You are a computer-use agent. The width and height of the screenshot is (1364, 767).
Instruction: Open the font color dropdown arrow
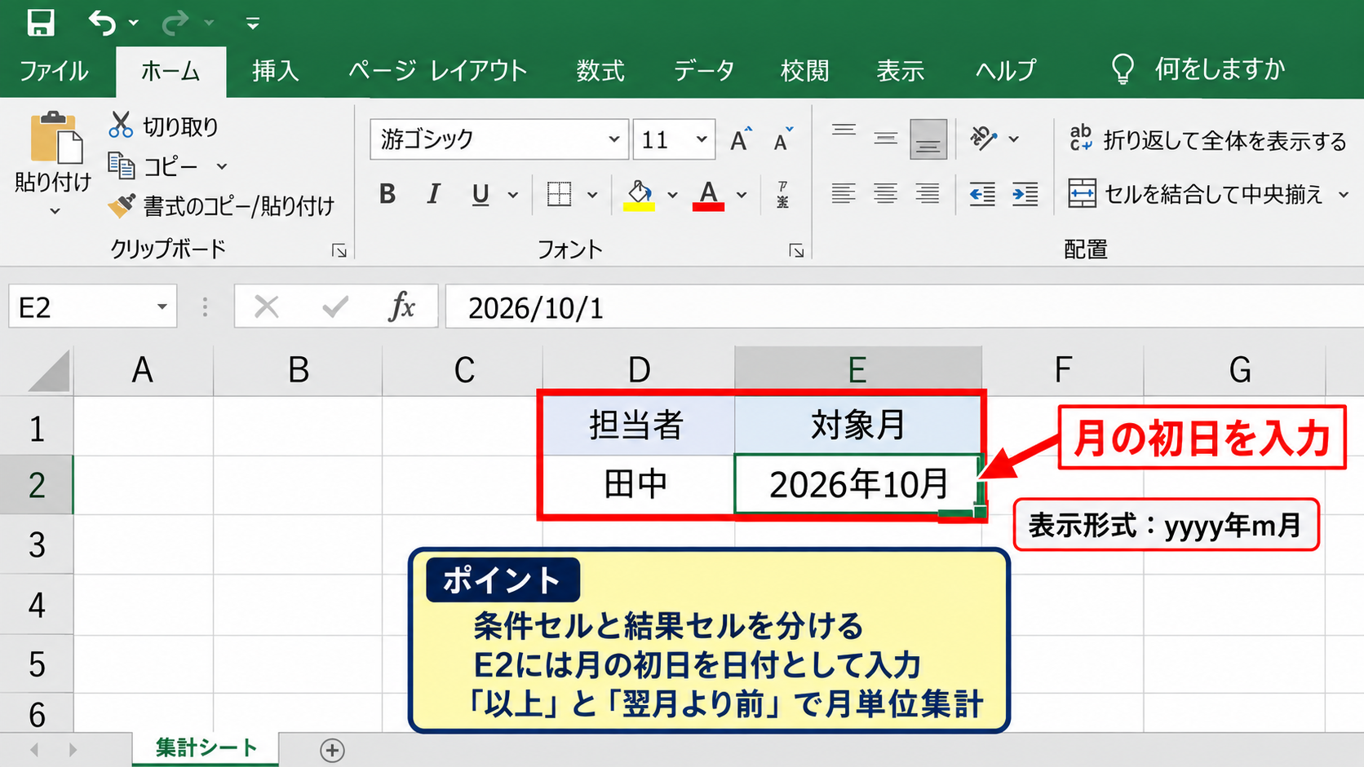(742, 195)
